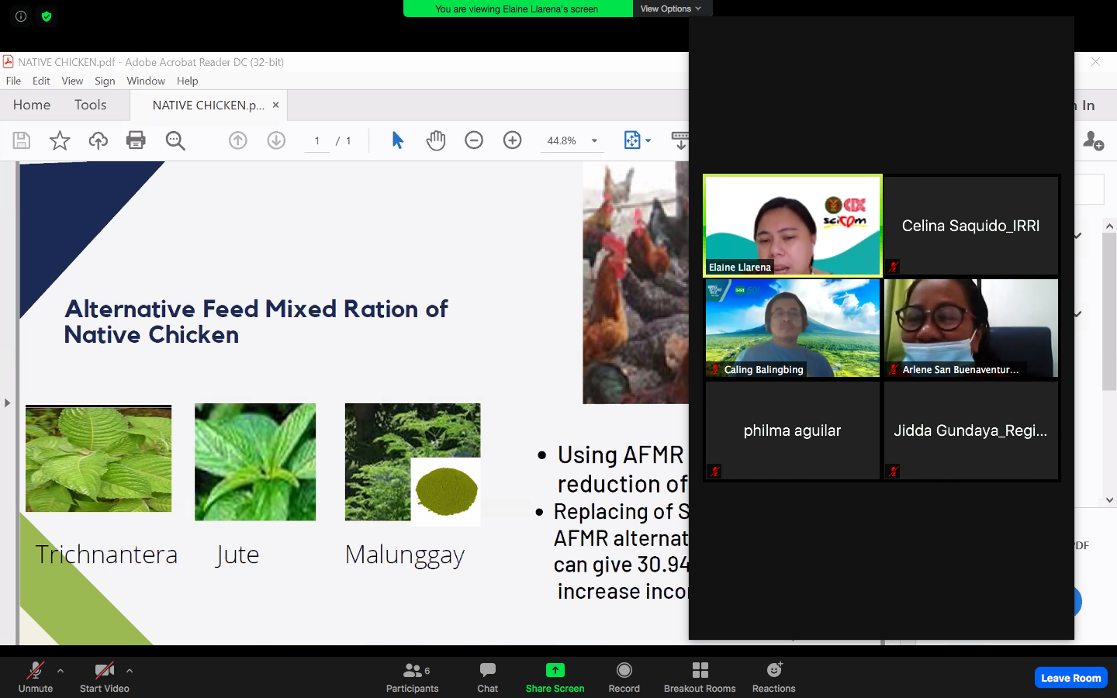Viewport: 1117px width, 698px height.
Task: Select Elaine Llarena's video thumbnail
Action: 792,226
